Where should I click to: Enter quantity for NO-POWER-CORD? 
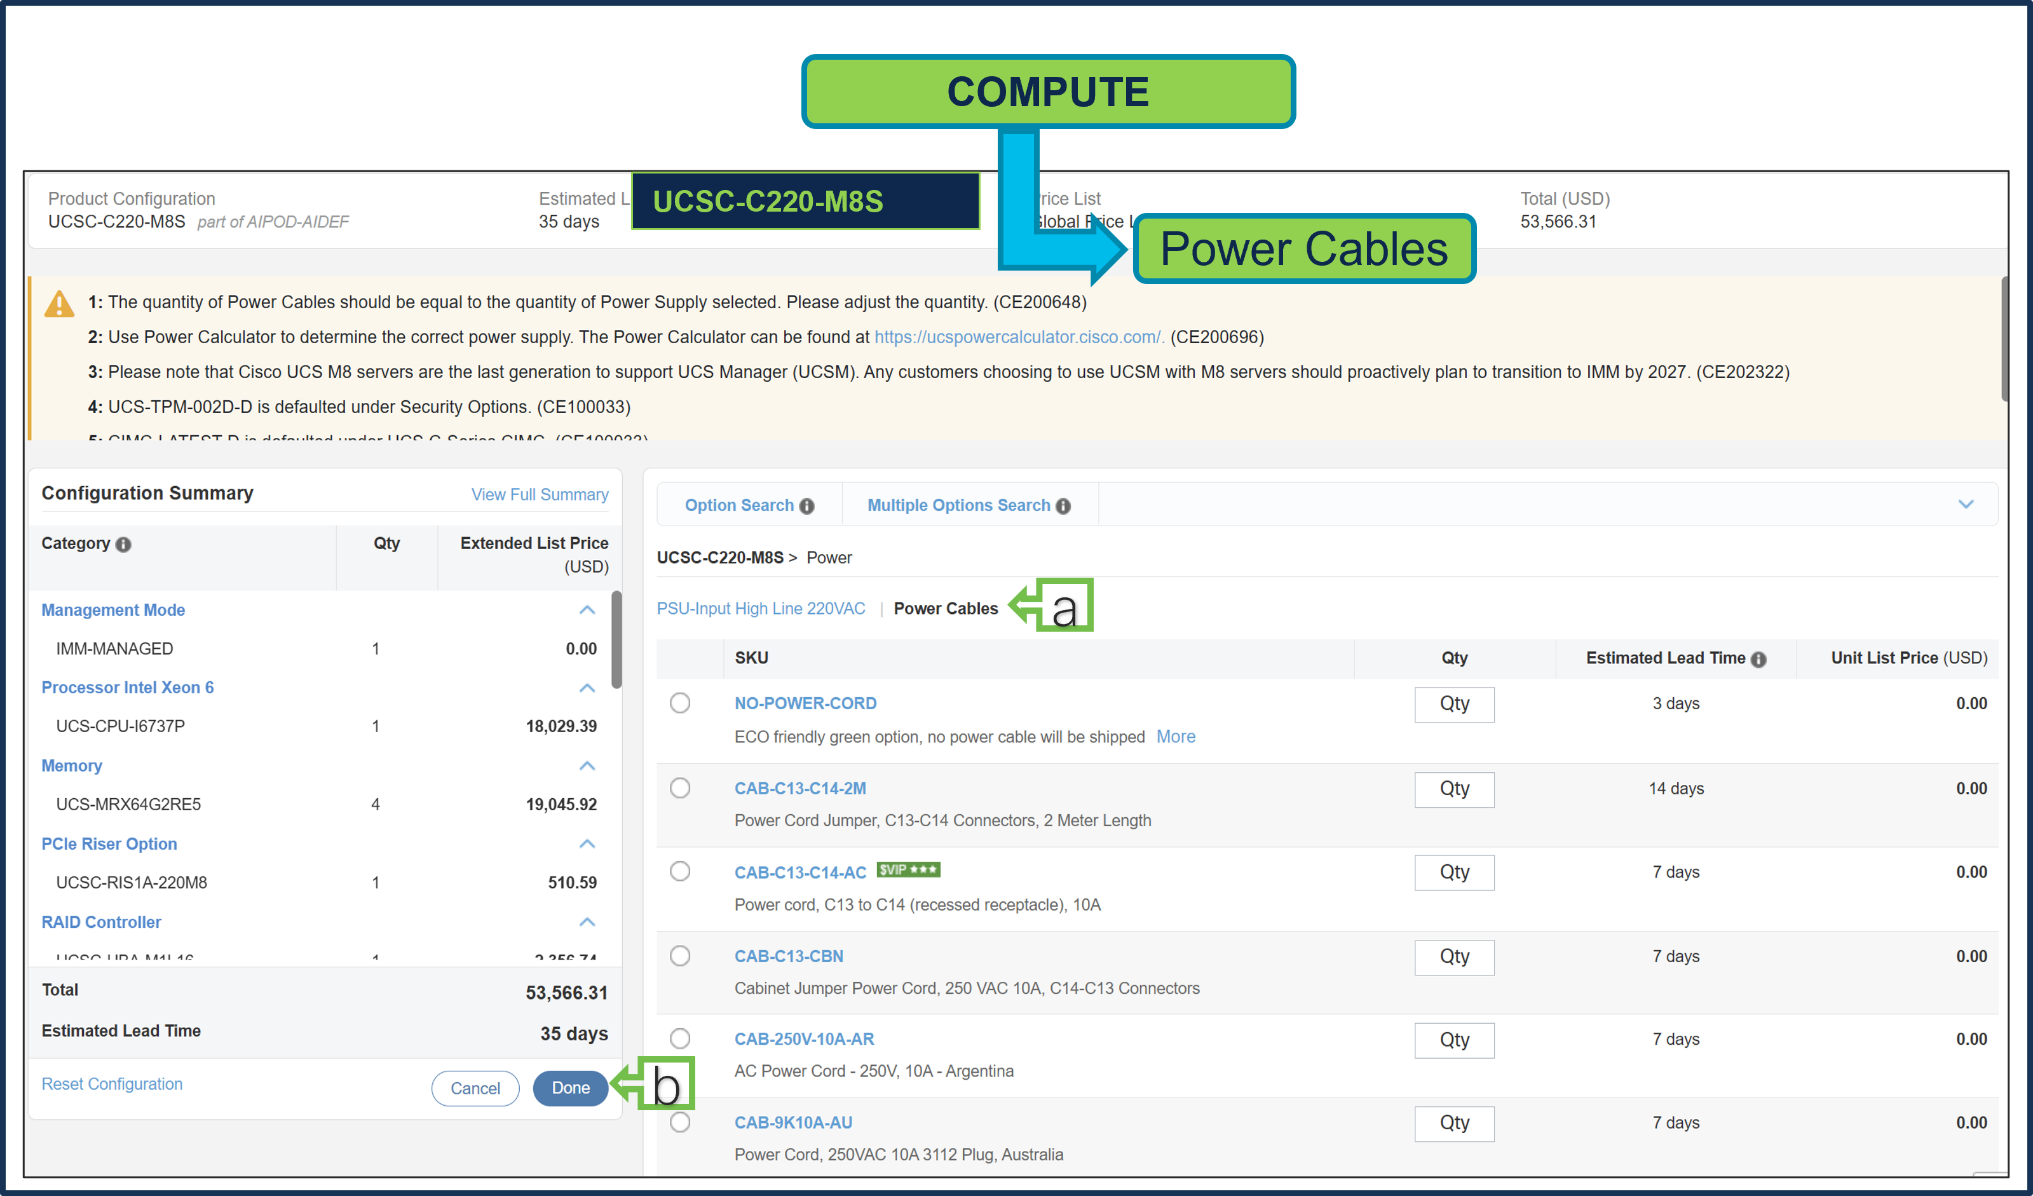(1454, 704)
